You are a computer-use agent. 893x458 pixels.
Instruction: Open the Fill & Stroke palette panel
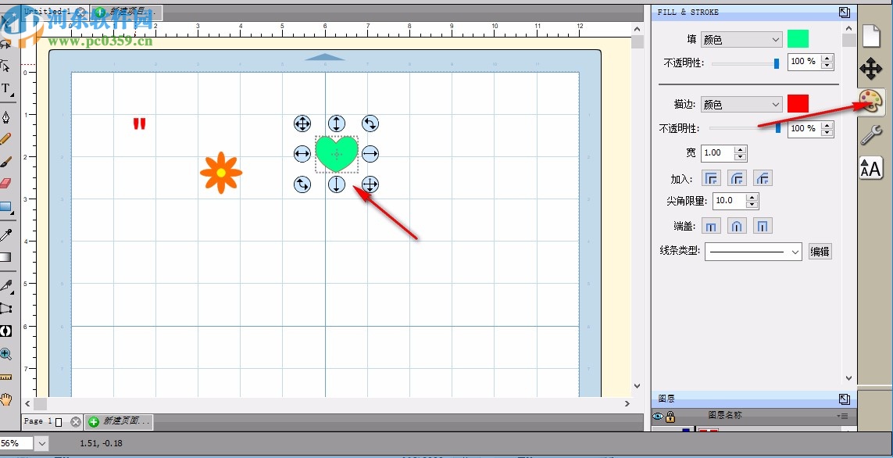click(871, 102)
